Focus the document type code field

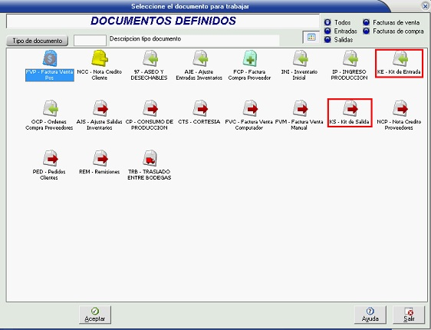(x=90, y=41)
